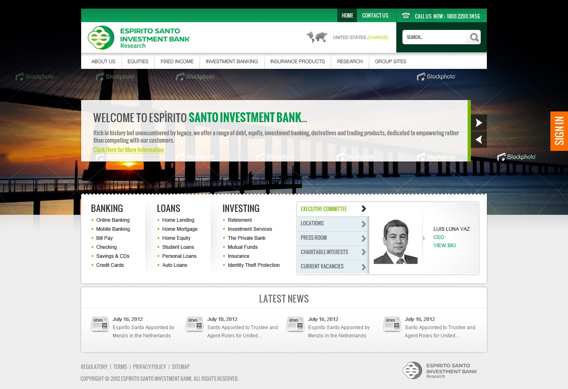Click the world map icon
The width and height of the screenshot is (568, 389).
pyautogui.click(x=317, y=37)
